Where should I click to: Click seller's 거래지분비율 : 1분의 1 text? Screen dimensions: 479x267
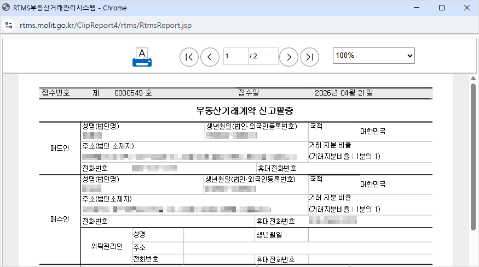pyautogui.click(x=344, y=156)
